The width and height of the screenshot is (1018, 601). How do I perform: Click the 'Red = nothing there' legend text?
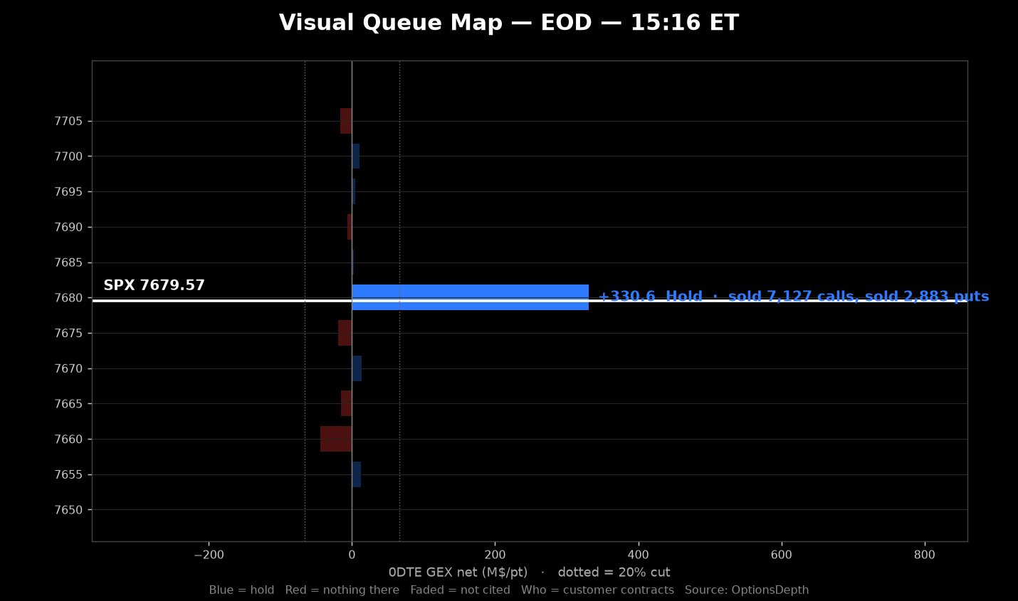(342, 590)
